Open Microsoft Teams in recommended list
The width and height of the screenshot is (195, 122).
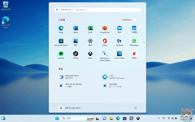69,77
